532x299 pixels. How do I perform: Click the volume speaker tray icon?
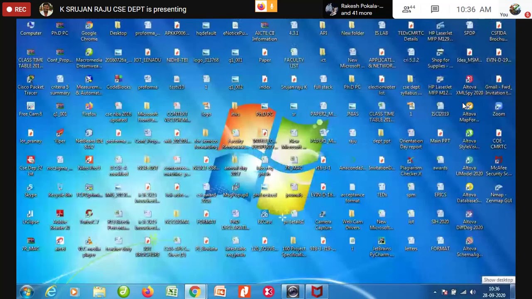[x=473, y=292]
